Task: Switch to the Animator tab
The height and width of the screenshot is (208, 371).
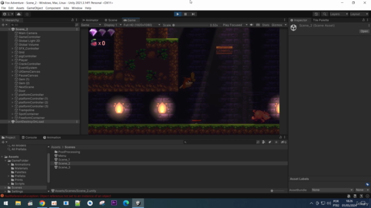Action: (x=90, y=20)
